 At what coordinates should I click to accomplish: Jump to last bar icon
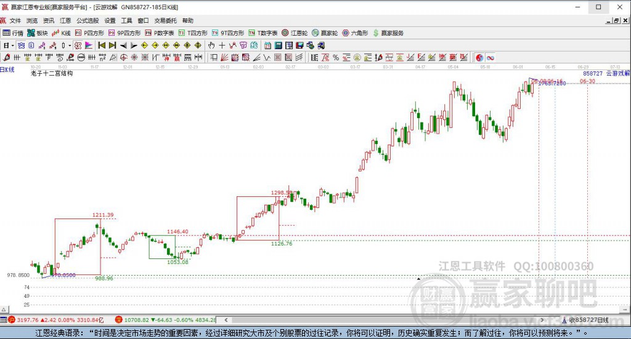(113, 46)
